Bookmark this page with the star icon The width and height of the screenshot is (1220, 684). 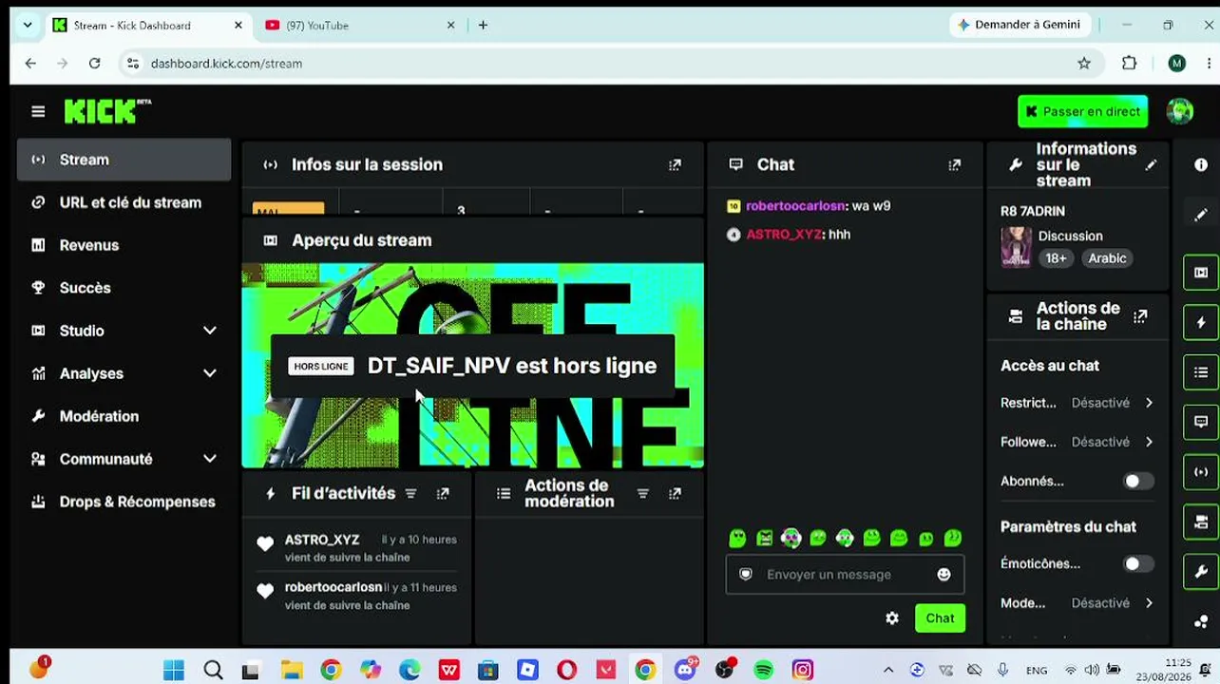tap(1084, 64)
